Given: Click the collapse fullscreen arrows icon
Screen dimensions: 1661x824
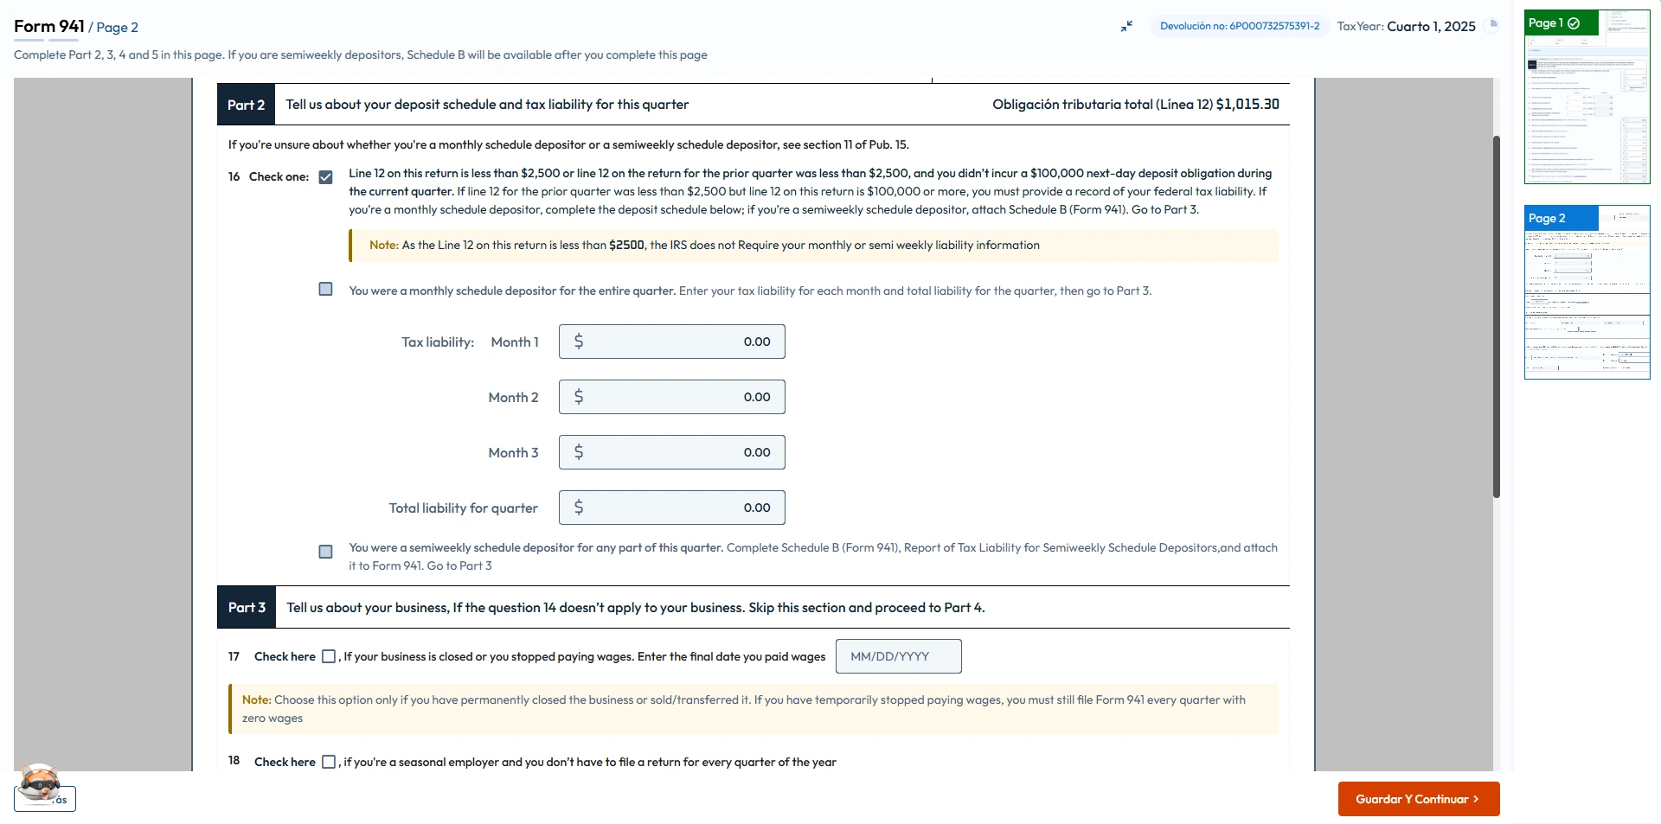Looking at the screenshot, I should click(x=1126, y=27).
